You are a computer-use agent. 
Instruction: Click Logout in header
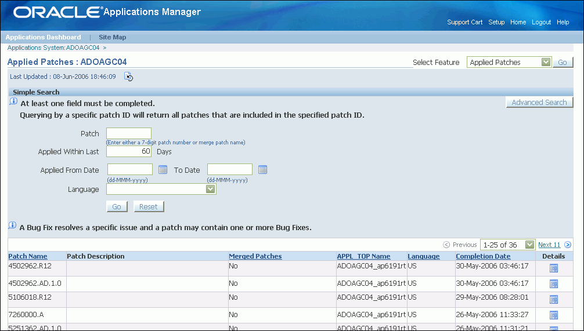pos(541,22)
